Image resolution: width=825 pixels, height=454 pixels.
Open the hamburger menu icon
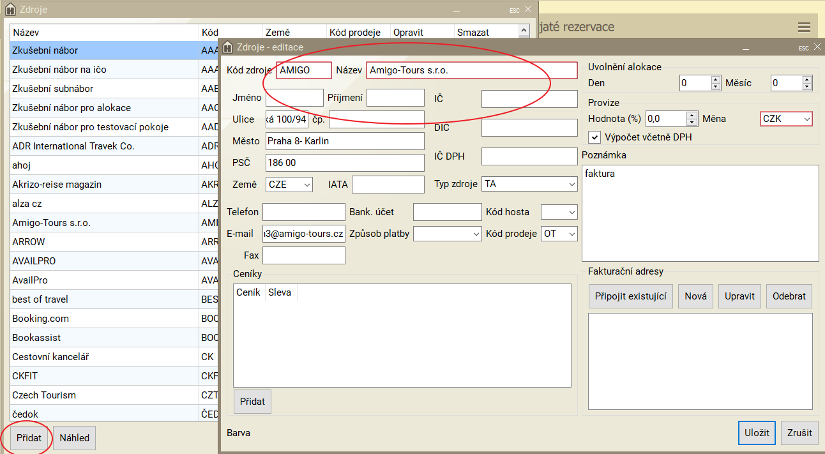[x=804, y=27]
